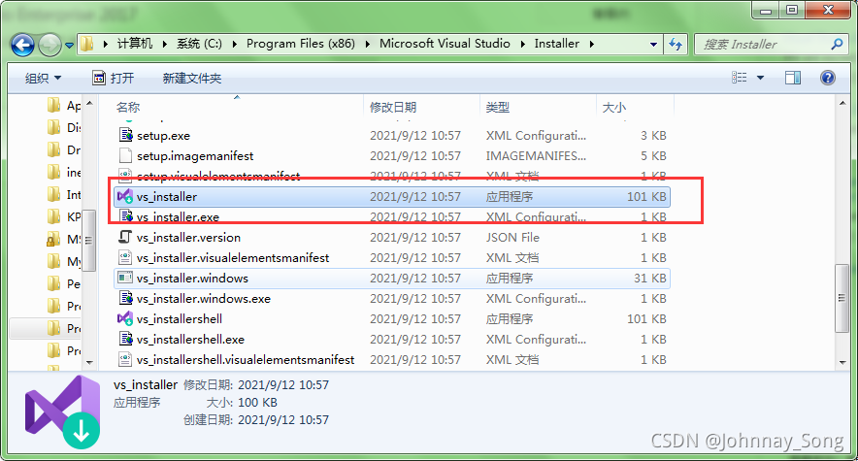Image resolution: width=858 pixels, height=461 pixels.
Task: Select vs_installer.windows.exe config icon
Action: tap(126, 298)
